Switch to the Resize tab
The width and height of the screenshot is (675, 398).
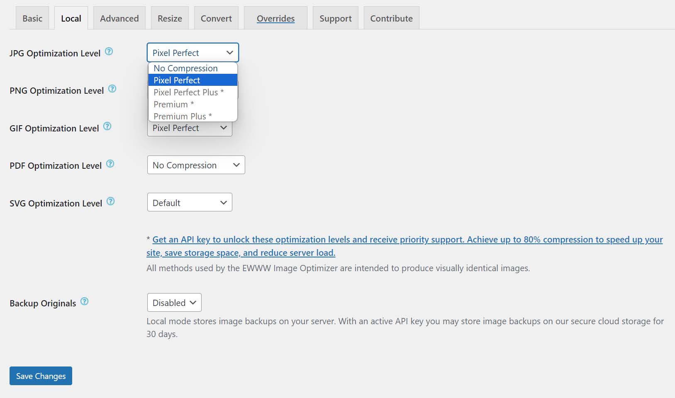(169, 18)
